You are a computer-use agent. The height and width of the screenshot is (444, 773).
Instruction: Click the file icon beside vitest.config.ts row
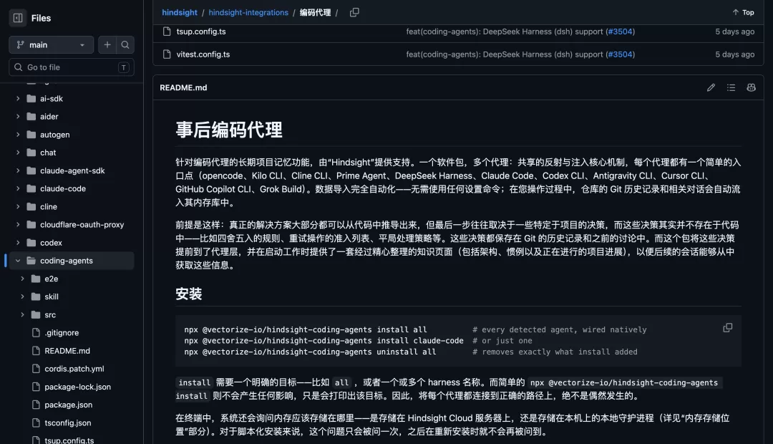tap(167, 54)
